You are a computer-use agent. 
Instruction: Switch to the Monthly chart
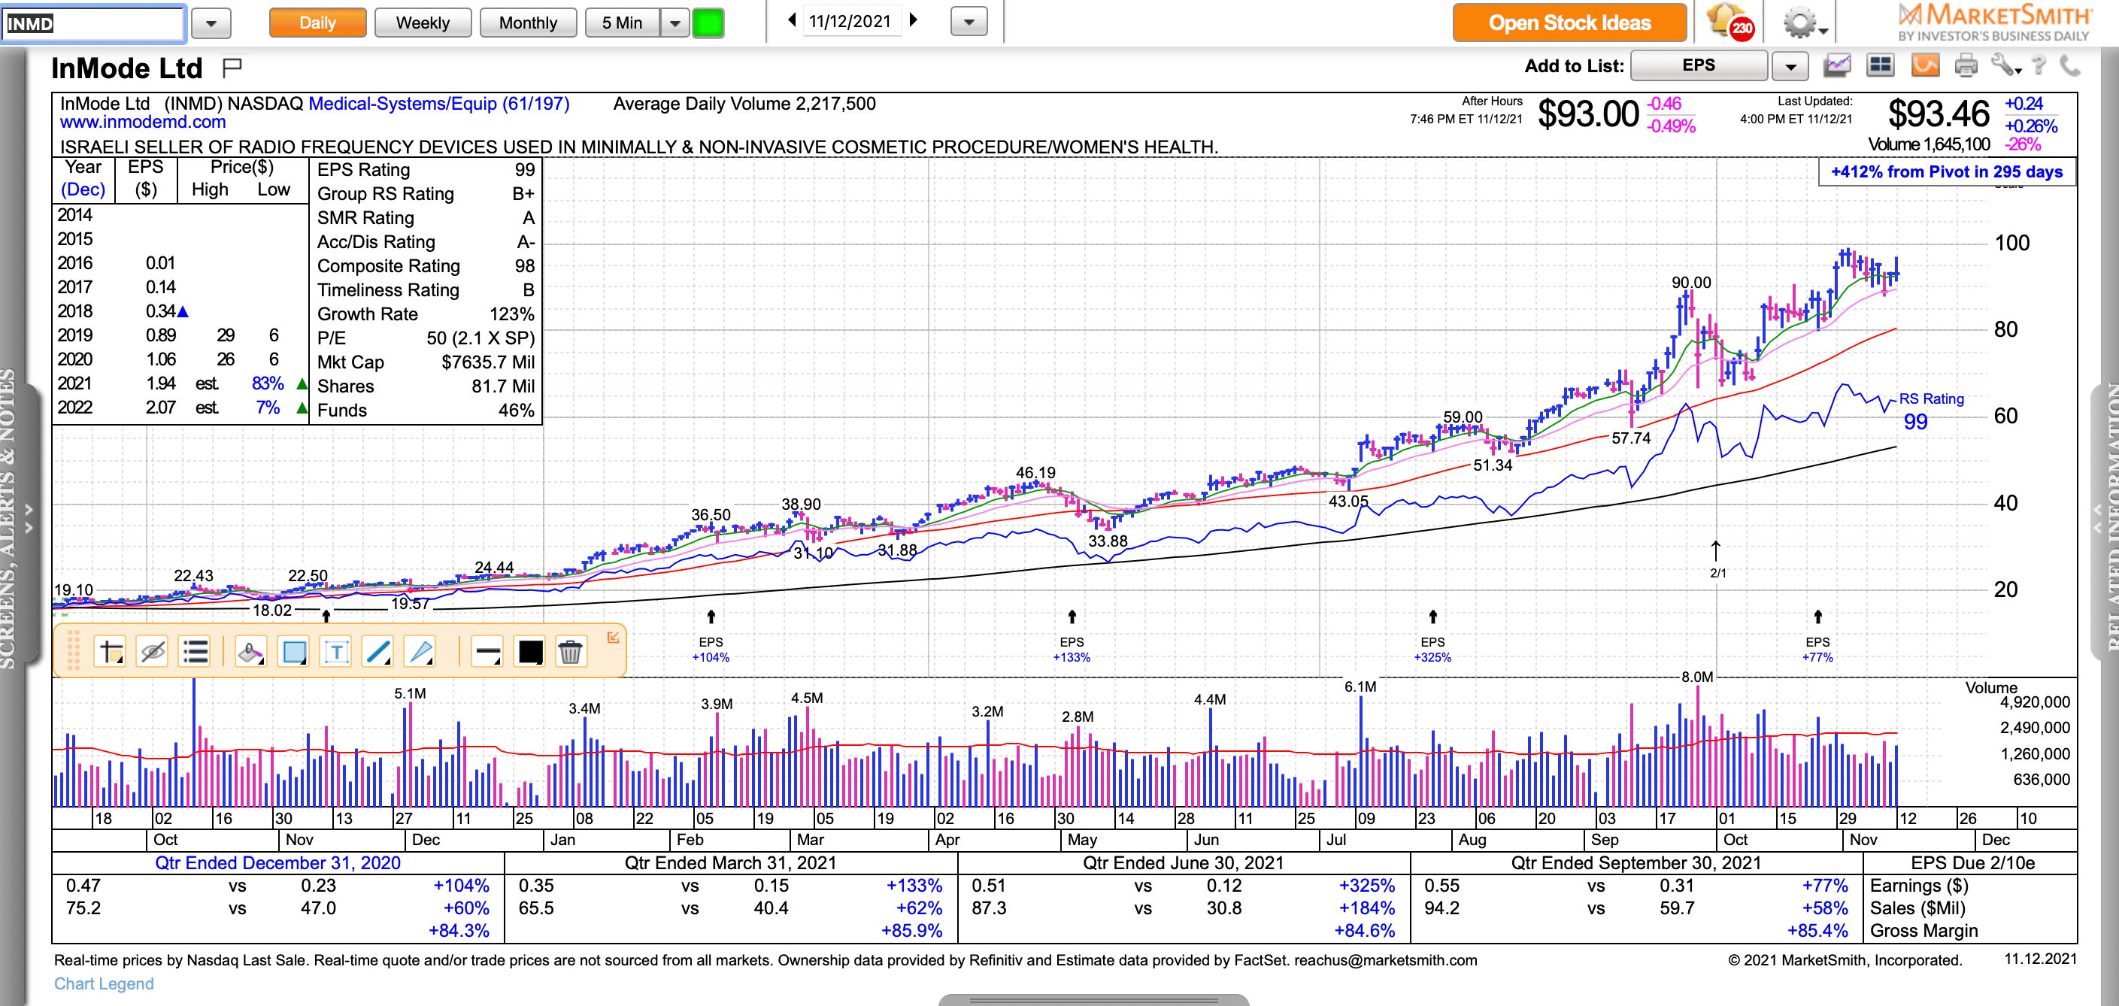pos(528,23)
